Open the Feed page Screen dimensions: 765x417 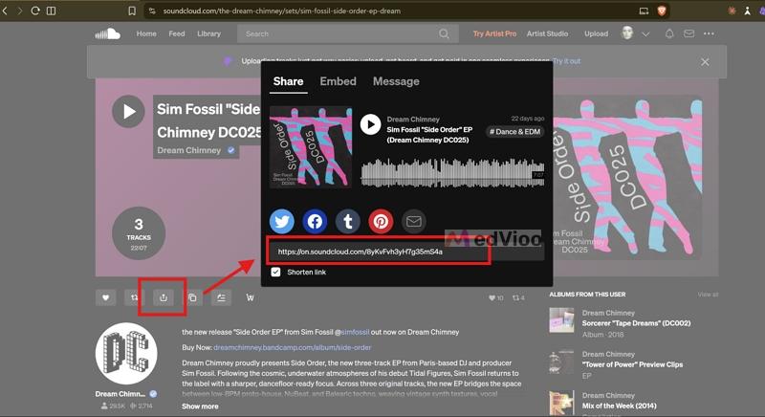(x=177, y=33)
